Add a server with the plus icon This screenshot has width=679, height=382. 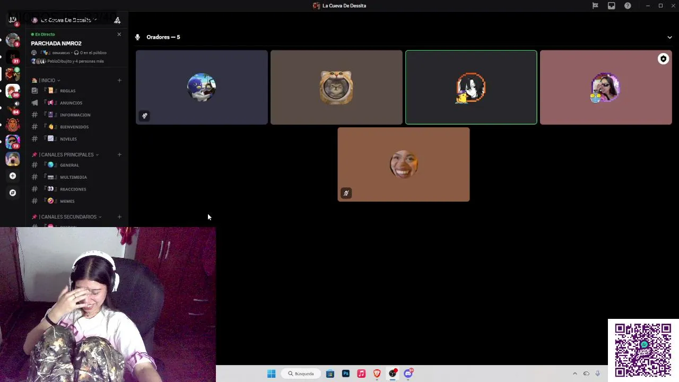13,176
